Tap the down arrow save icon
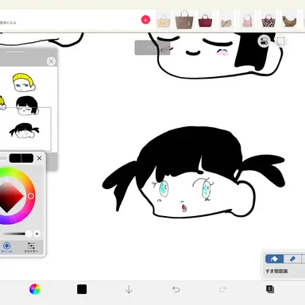305x305 pixels. [x=129, y=289]
